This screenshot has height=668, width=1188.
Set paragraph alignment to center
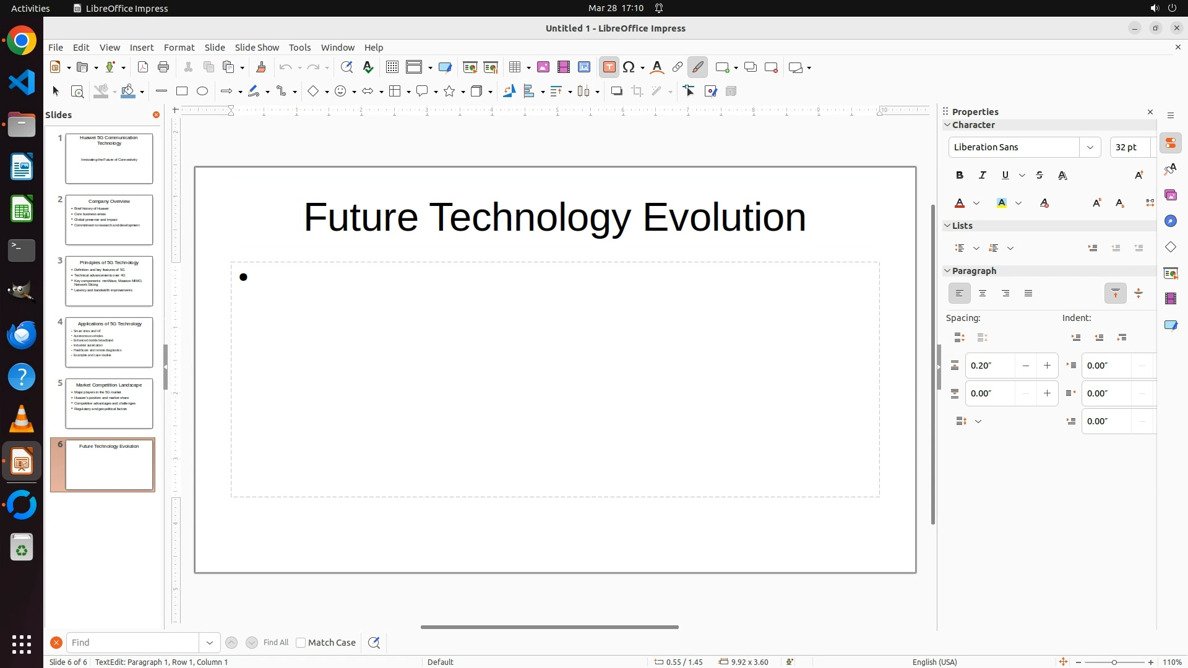tap(983, 293)
